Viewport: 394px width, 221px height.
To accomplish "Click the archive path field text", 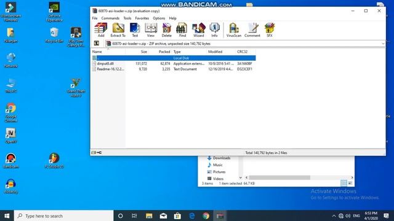I will point(161,44).
